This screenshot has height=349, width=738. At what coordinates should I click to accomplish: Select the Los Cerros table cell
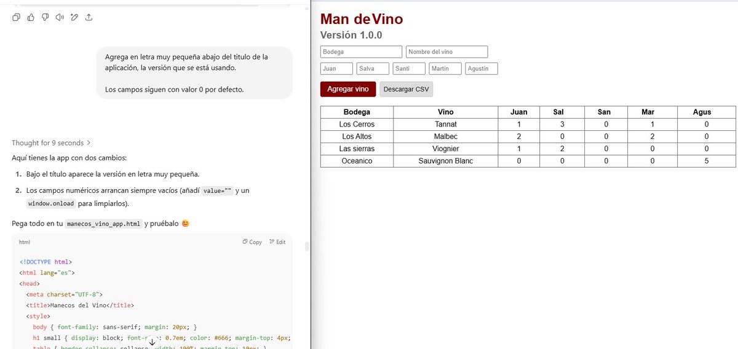point(357,124)
